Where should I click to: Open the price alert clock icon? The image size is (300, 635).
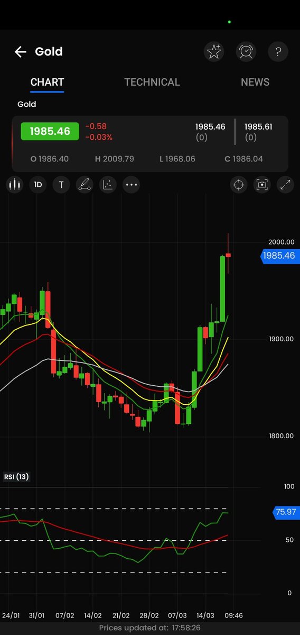pyautogui.click(x=246, y=51)
